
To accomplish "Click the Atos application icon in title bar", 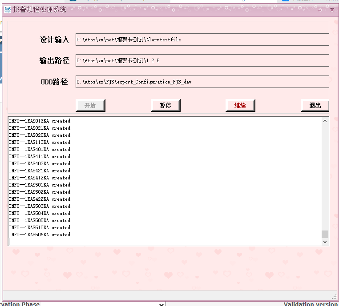I will [x=8, y=9].
